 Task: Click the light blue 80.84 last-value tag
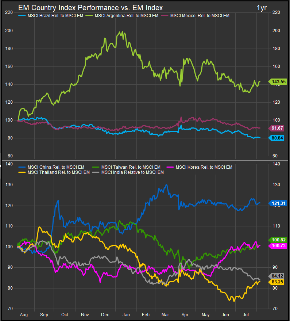click(276, 138)
